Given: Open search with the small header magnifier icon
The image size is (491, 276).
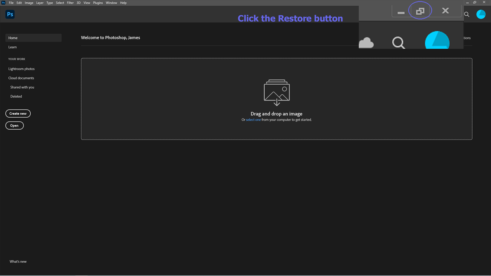Looking at the screenshot, I should pos(467,15).
